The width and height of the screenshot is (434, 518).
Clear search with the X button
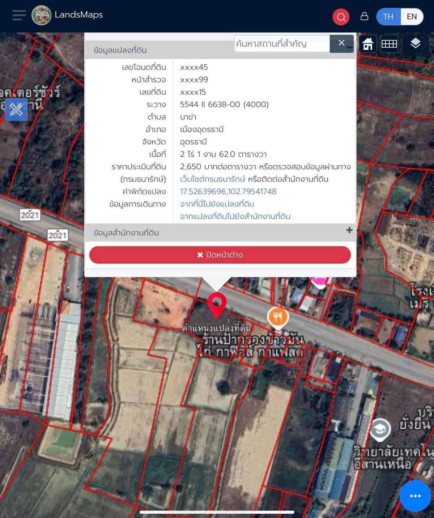(x=341, y=43)
